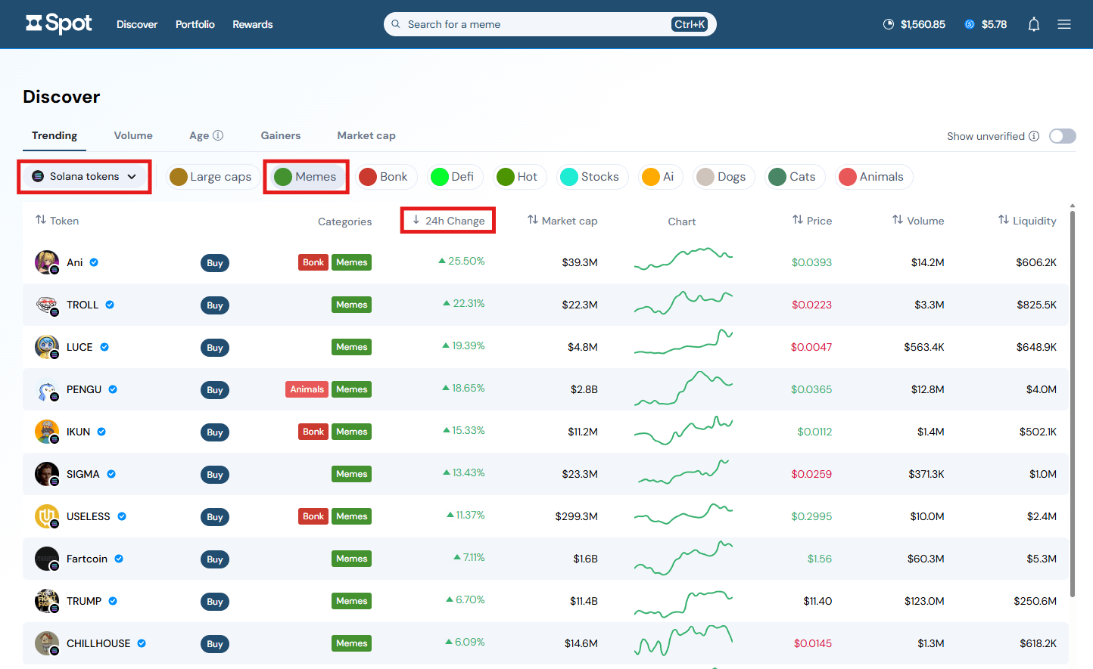Sort by 24h Change column

coord(448,221)
